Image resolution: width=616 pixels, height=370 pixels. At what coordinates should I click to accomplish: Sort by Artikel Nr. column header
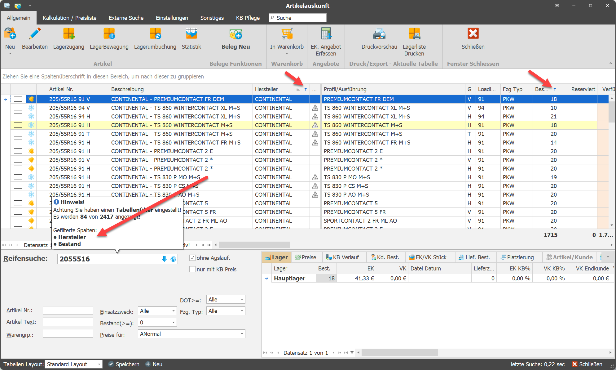coord(78,89)
